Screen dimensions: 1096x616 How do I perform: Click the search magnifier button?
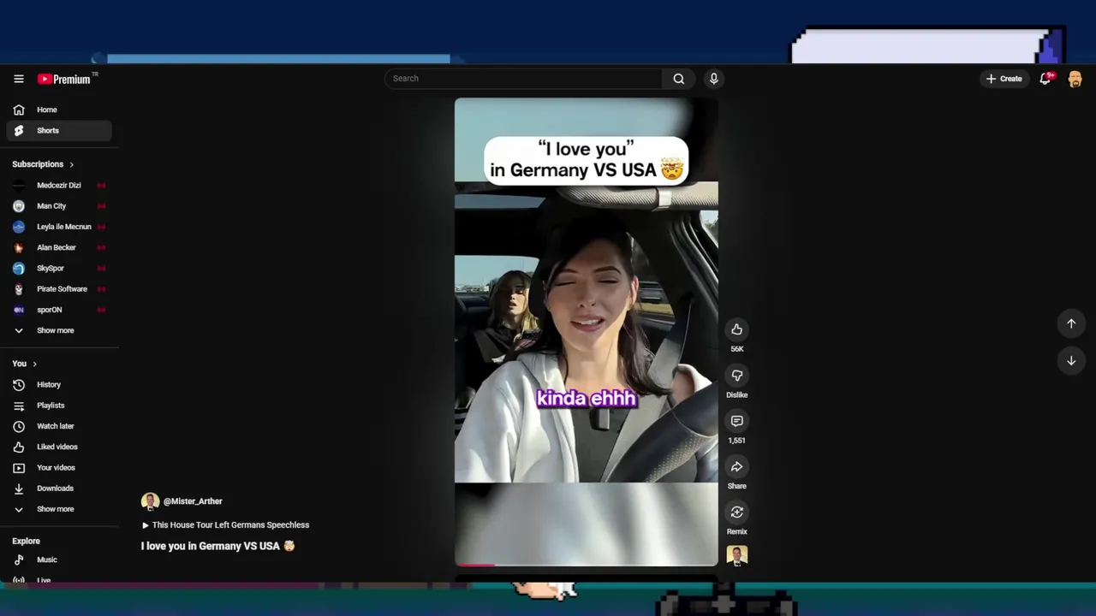coord(678,79)
